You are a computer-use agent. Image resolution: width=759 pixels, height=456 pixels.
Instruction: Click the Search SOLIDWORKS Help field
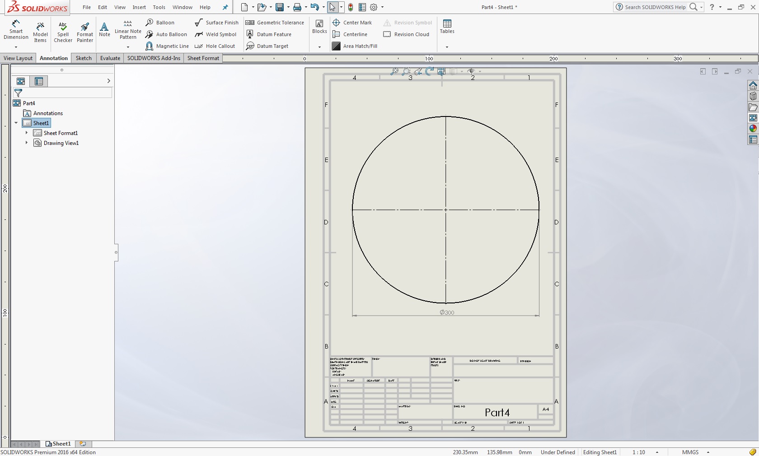655,7
